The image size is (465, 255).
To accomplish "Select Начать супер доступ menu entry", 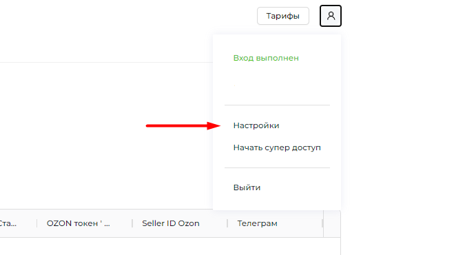I will pos(277,147).
